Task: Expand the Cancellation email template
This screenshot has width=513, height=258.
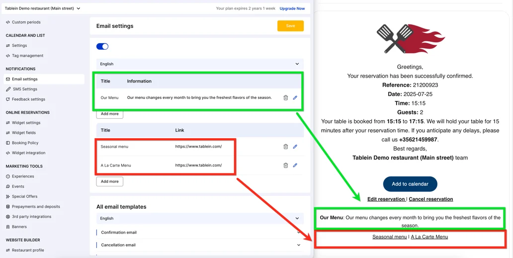Action: click(x=200, y=245)
